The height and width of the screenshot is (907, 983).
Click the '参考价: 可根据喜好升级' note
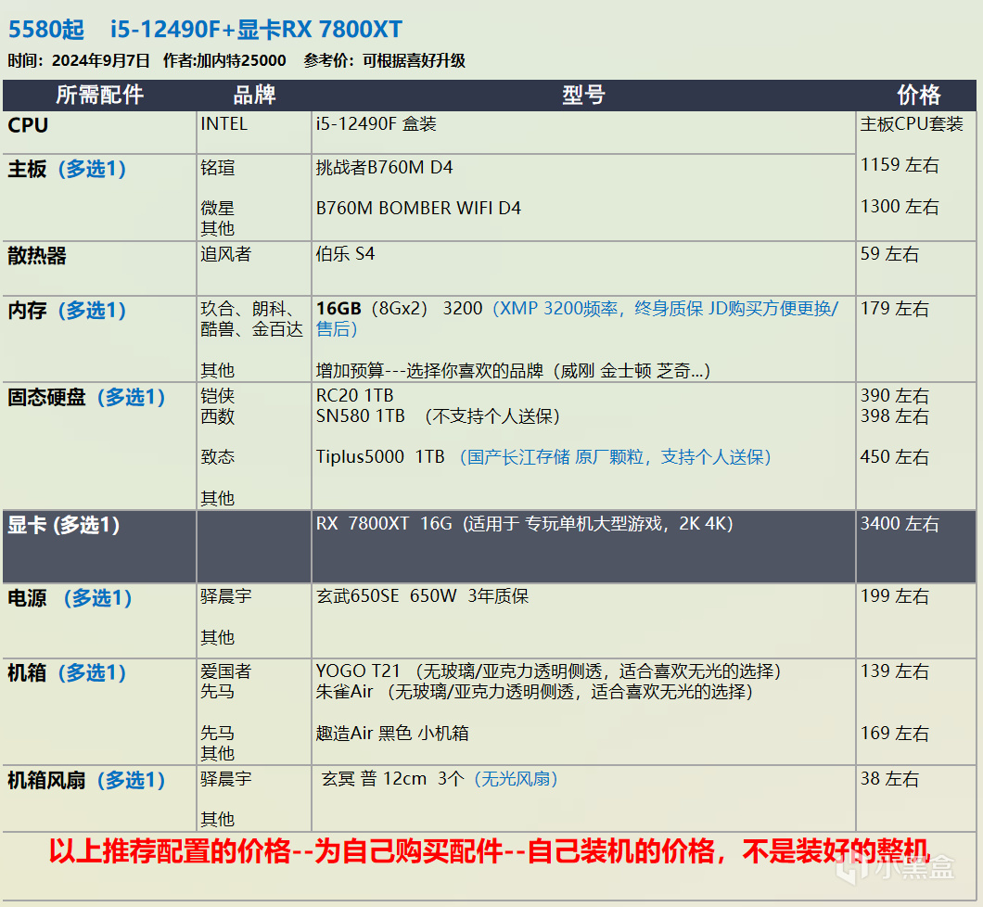pyautogui.click(x=384, y=61)
